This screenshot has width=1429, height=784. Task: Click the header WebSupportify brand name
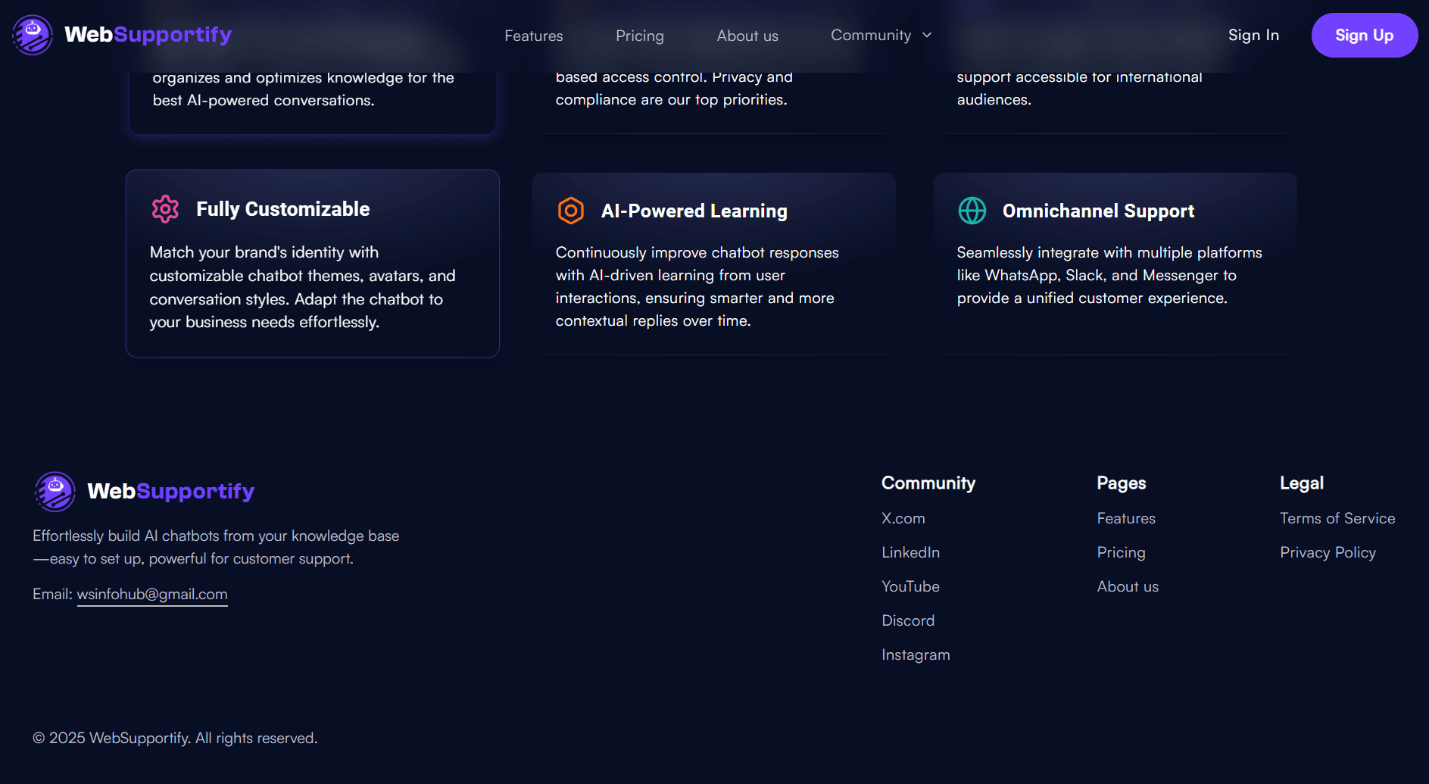[148, 34]
